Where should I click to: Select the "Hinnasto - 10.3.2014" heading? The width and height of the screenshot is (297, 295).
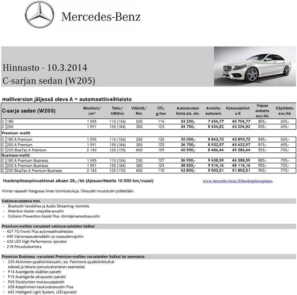point(45,68)
